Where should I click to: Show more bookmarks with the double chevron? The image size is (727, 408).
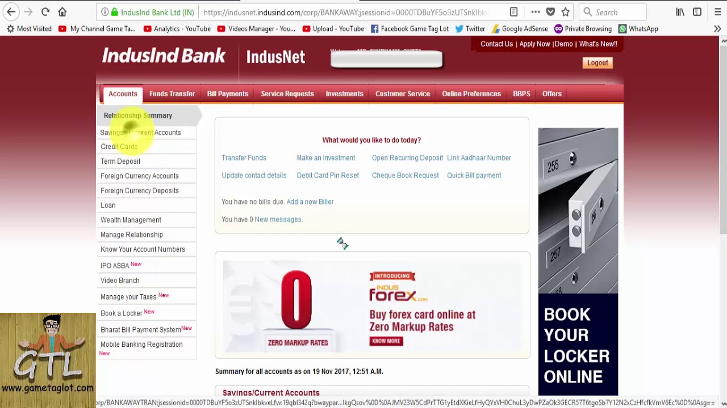[717, 28]
